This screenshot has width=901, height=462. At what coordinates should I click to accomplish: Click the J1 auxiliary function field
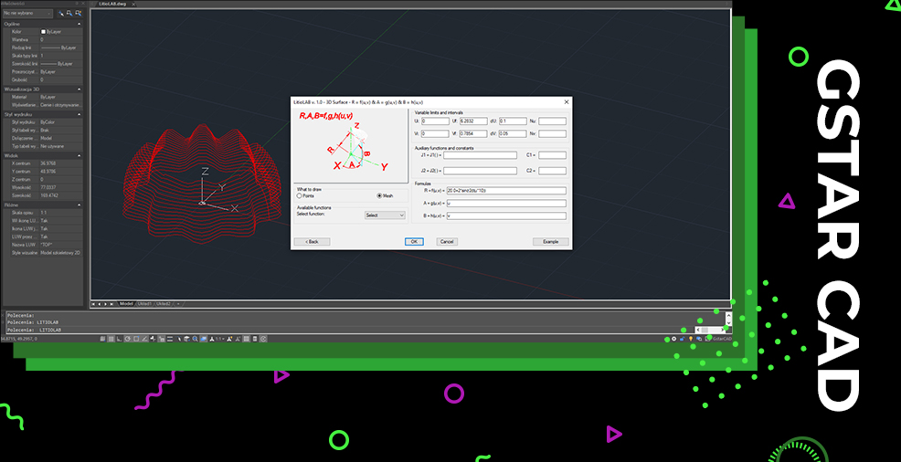[x=480, y=155]
